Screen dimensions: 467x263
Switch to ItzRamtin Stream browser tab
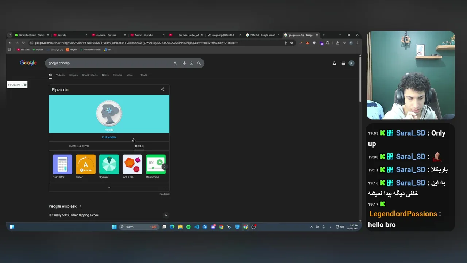(31, 35)
